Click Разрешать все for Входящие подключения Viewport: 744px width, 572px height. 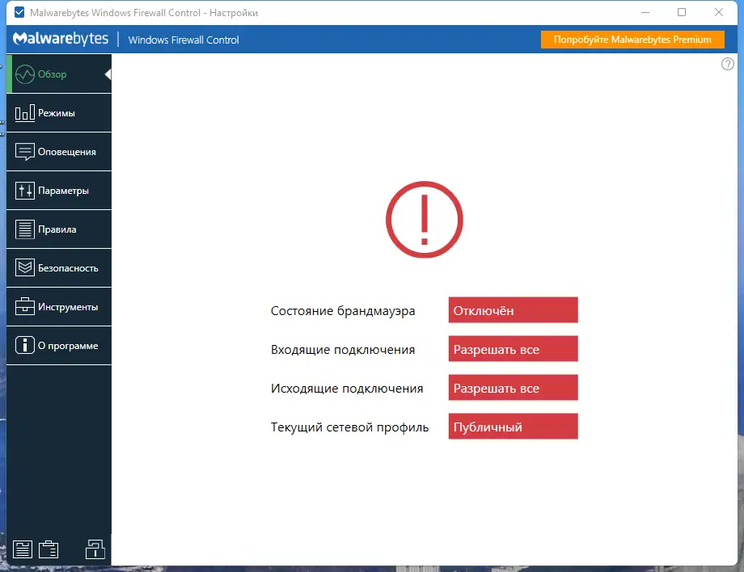pyautogui.click(x=513, y=349)
